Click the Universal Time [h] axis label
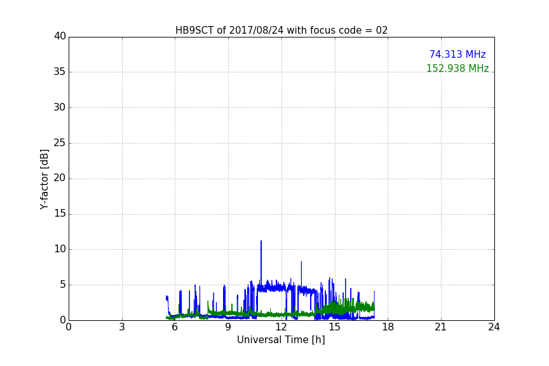The height and width of the screenshot is (366, 549). tap(281, 340)
